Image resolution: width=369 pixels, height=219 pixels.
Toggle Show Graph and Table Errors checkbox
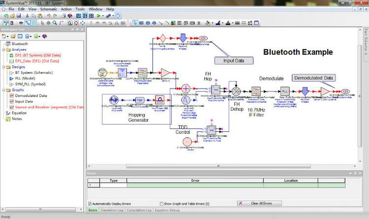(x=161, y=204)
